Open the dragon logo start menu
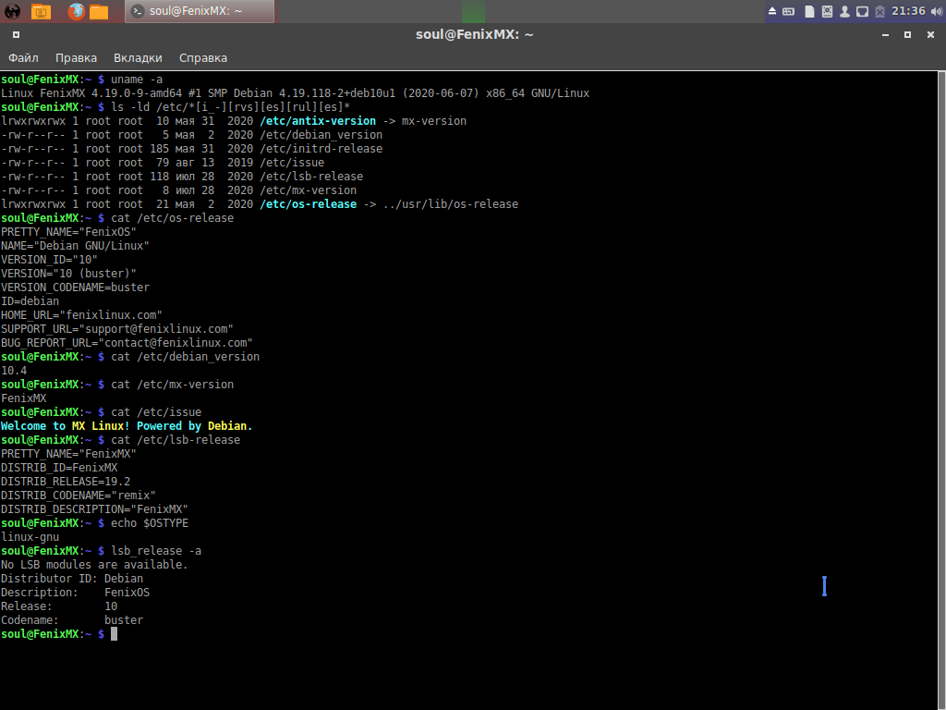The width and height of the screenshot is (946, 710). [x=12, y=11]
